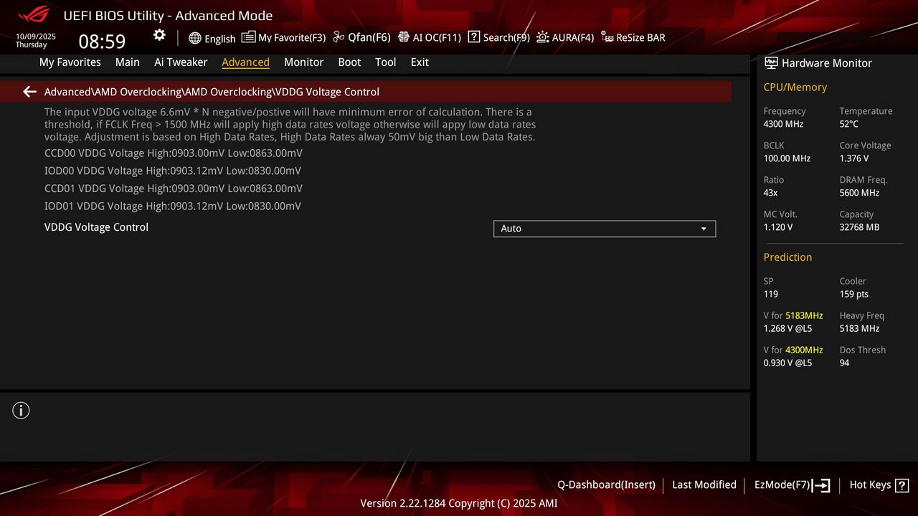Click the information icon at bottom left

(x=21, y=411)
